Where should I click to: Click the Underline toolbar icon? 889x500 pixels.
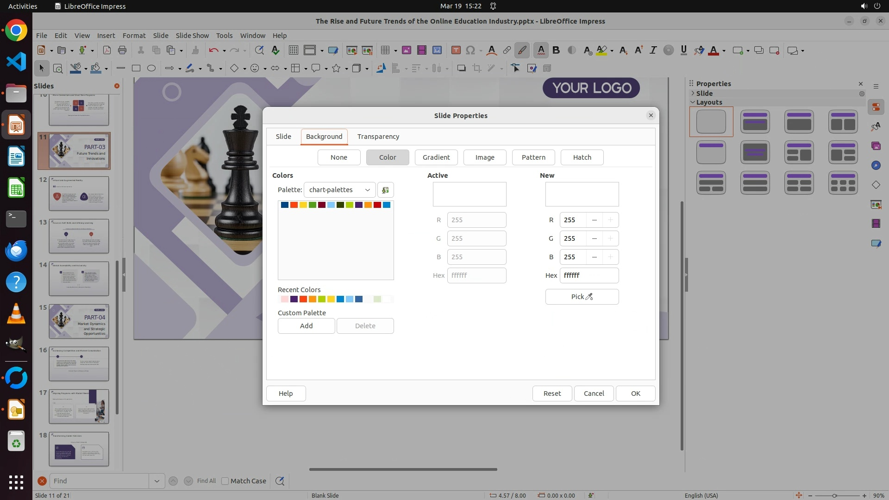click(x=683, y=50)
